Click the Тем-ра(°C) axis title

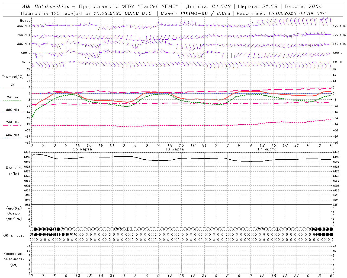tap(13, 77)
